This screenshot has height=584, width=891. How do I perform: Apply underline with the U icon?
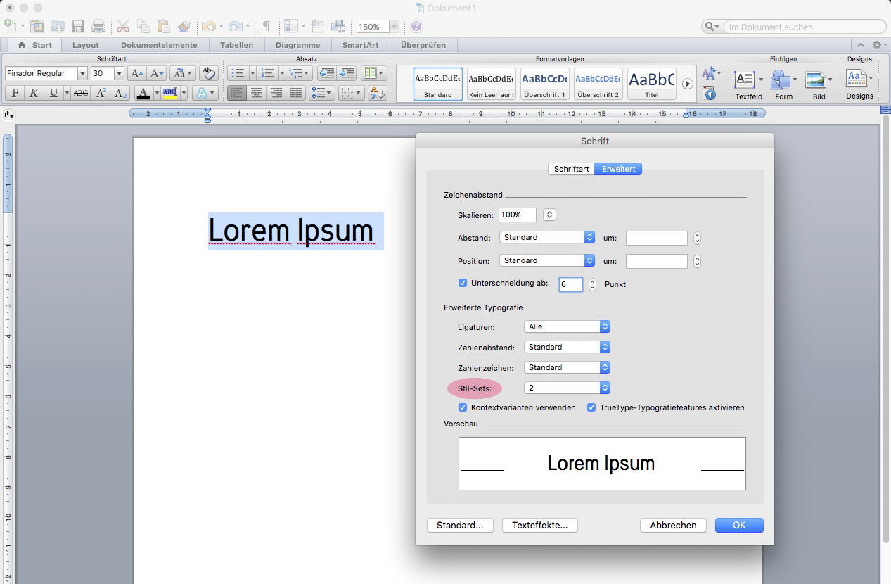coord(53,93)
